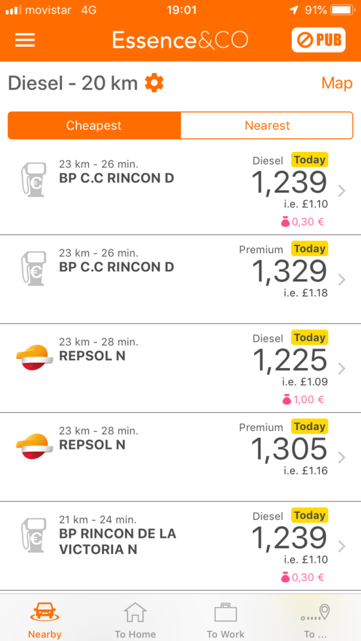Expand the BP Rincon de la Victoria chevron
This screenshot has width=361, height=641.
point(342,546)
